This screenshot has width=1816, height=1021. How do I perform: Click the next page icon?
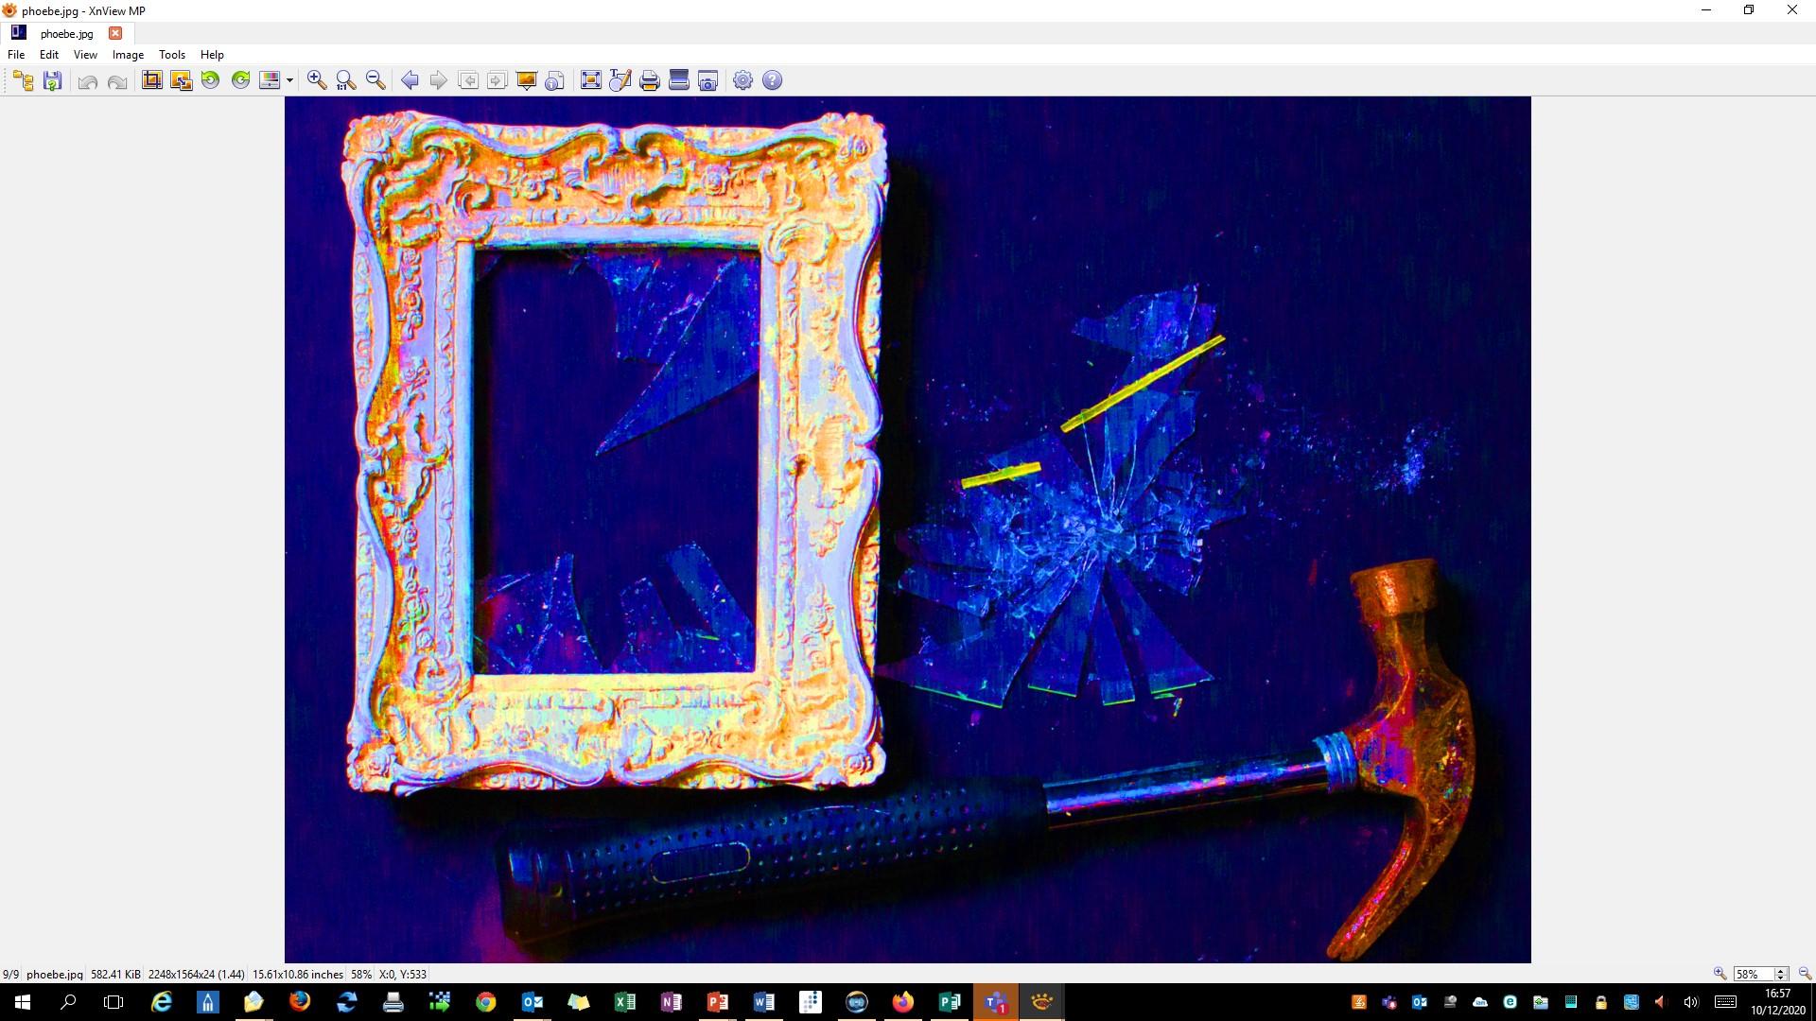497,80
